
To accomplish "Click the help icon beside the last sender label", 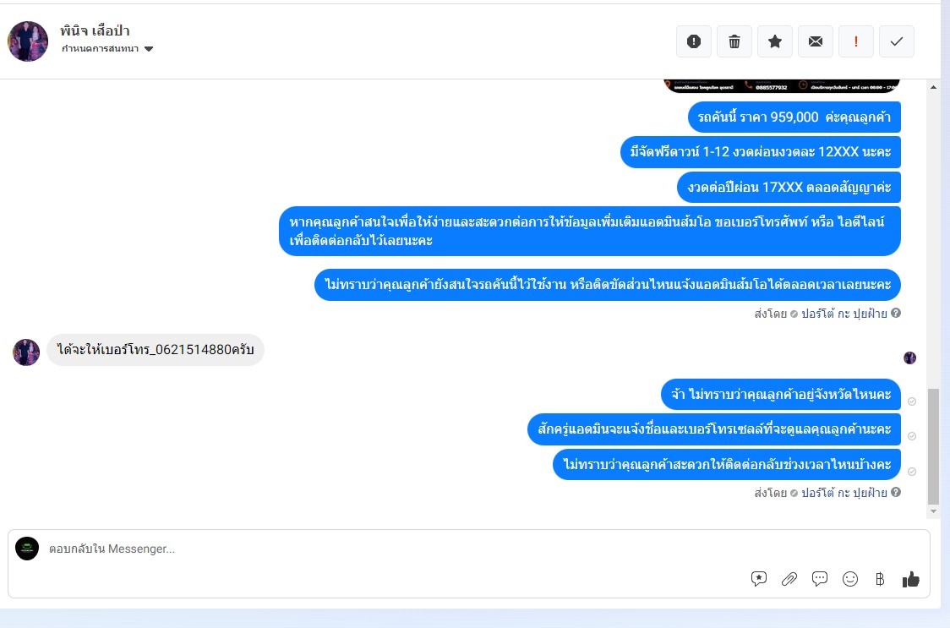I will pyautogui.click(x=895, y=492).
